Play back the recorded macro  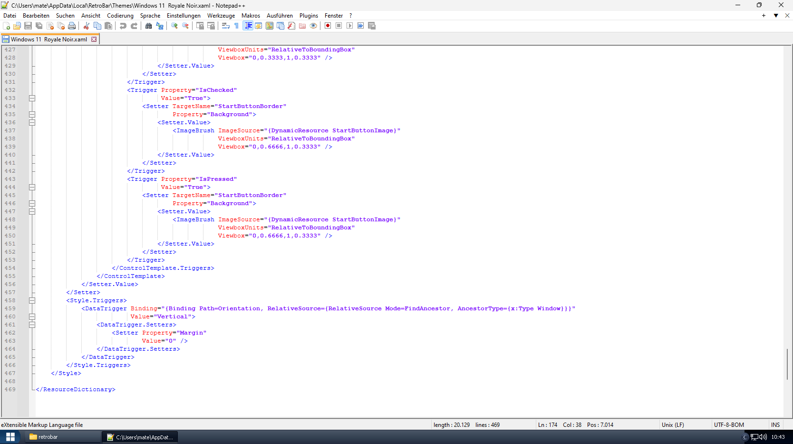coord(350,26)
